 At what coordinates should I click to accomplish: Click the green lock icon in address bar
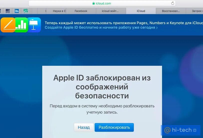(94, 3)
